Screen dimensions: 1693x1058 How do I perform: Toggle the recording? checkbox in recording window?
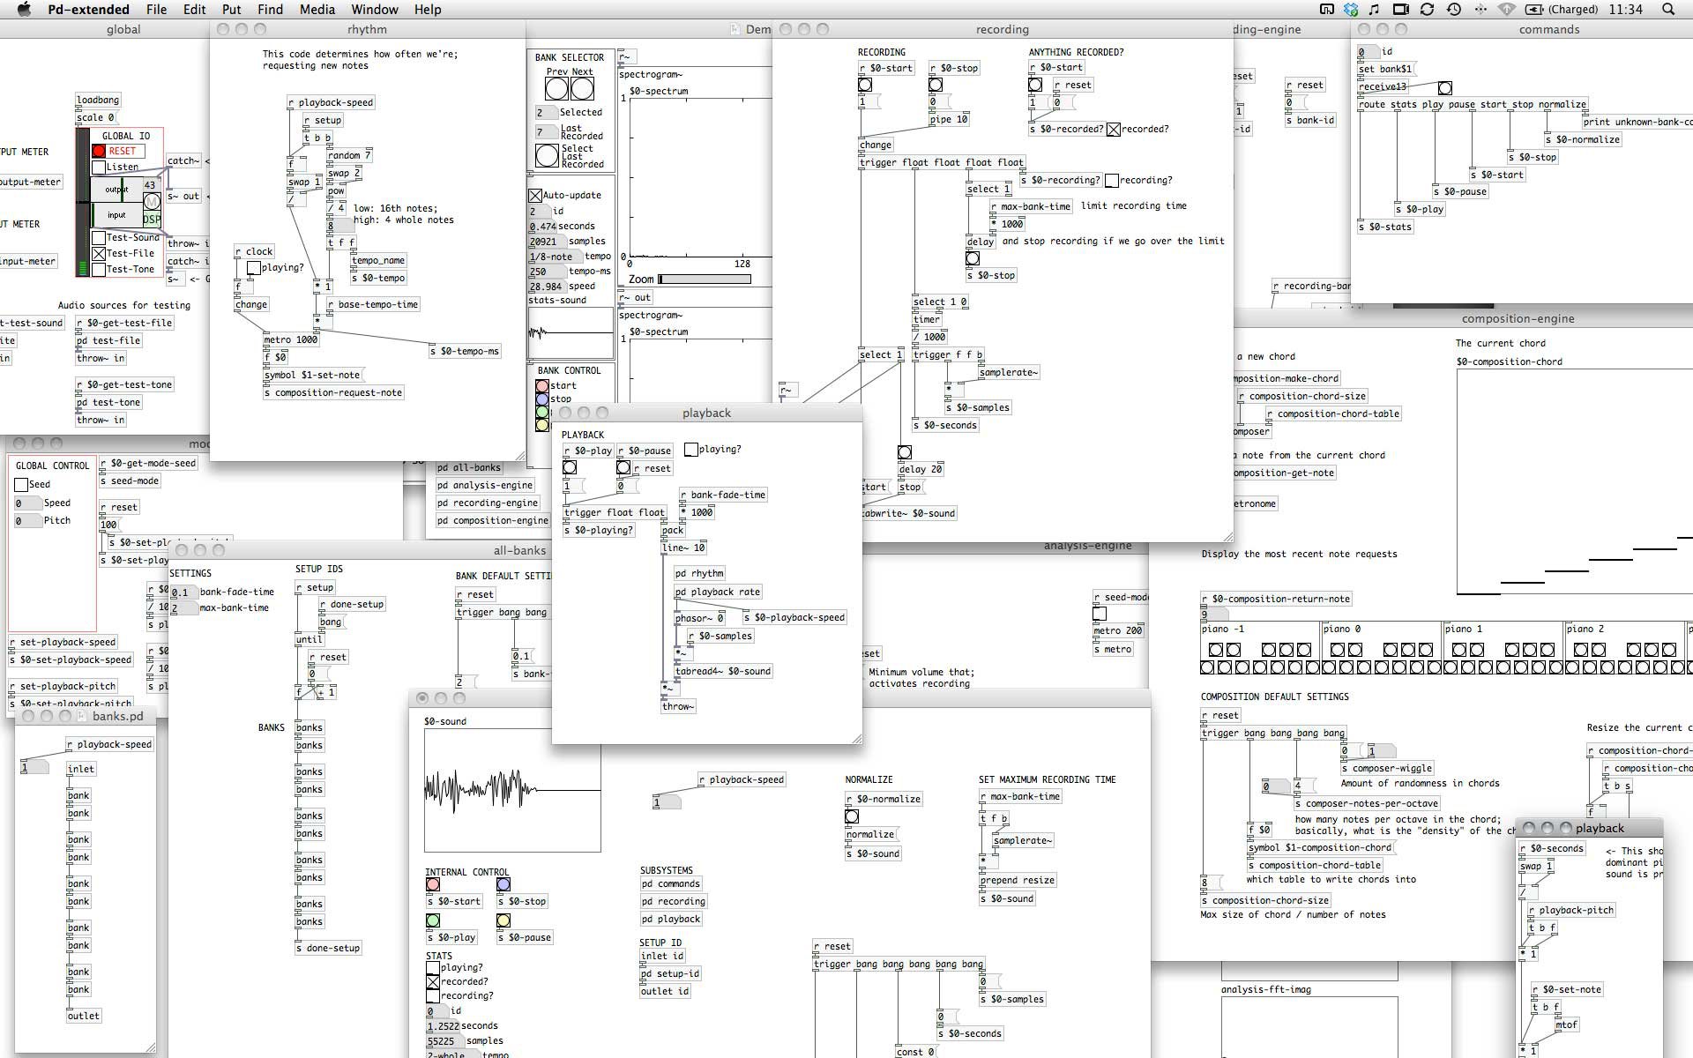click(x=1112, y=181)
